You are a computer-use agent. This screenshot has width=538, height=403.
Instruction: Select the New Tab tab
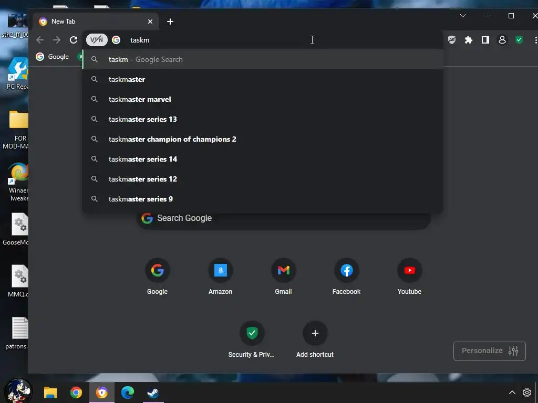click(96, 22)
